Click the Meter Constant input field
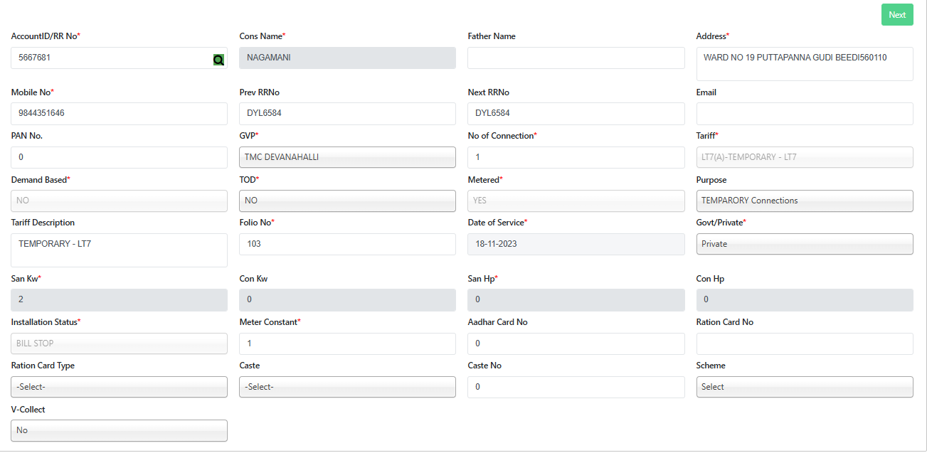 (347, 343)
